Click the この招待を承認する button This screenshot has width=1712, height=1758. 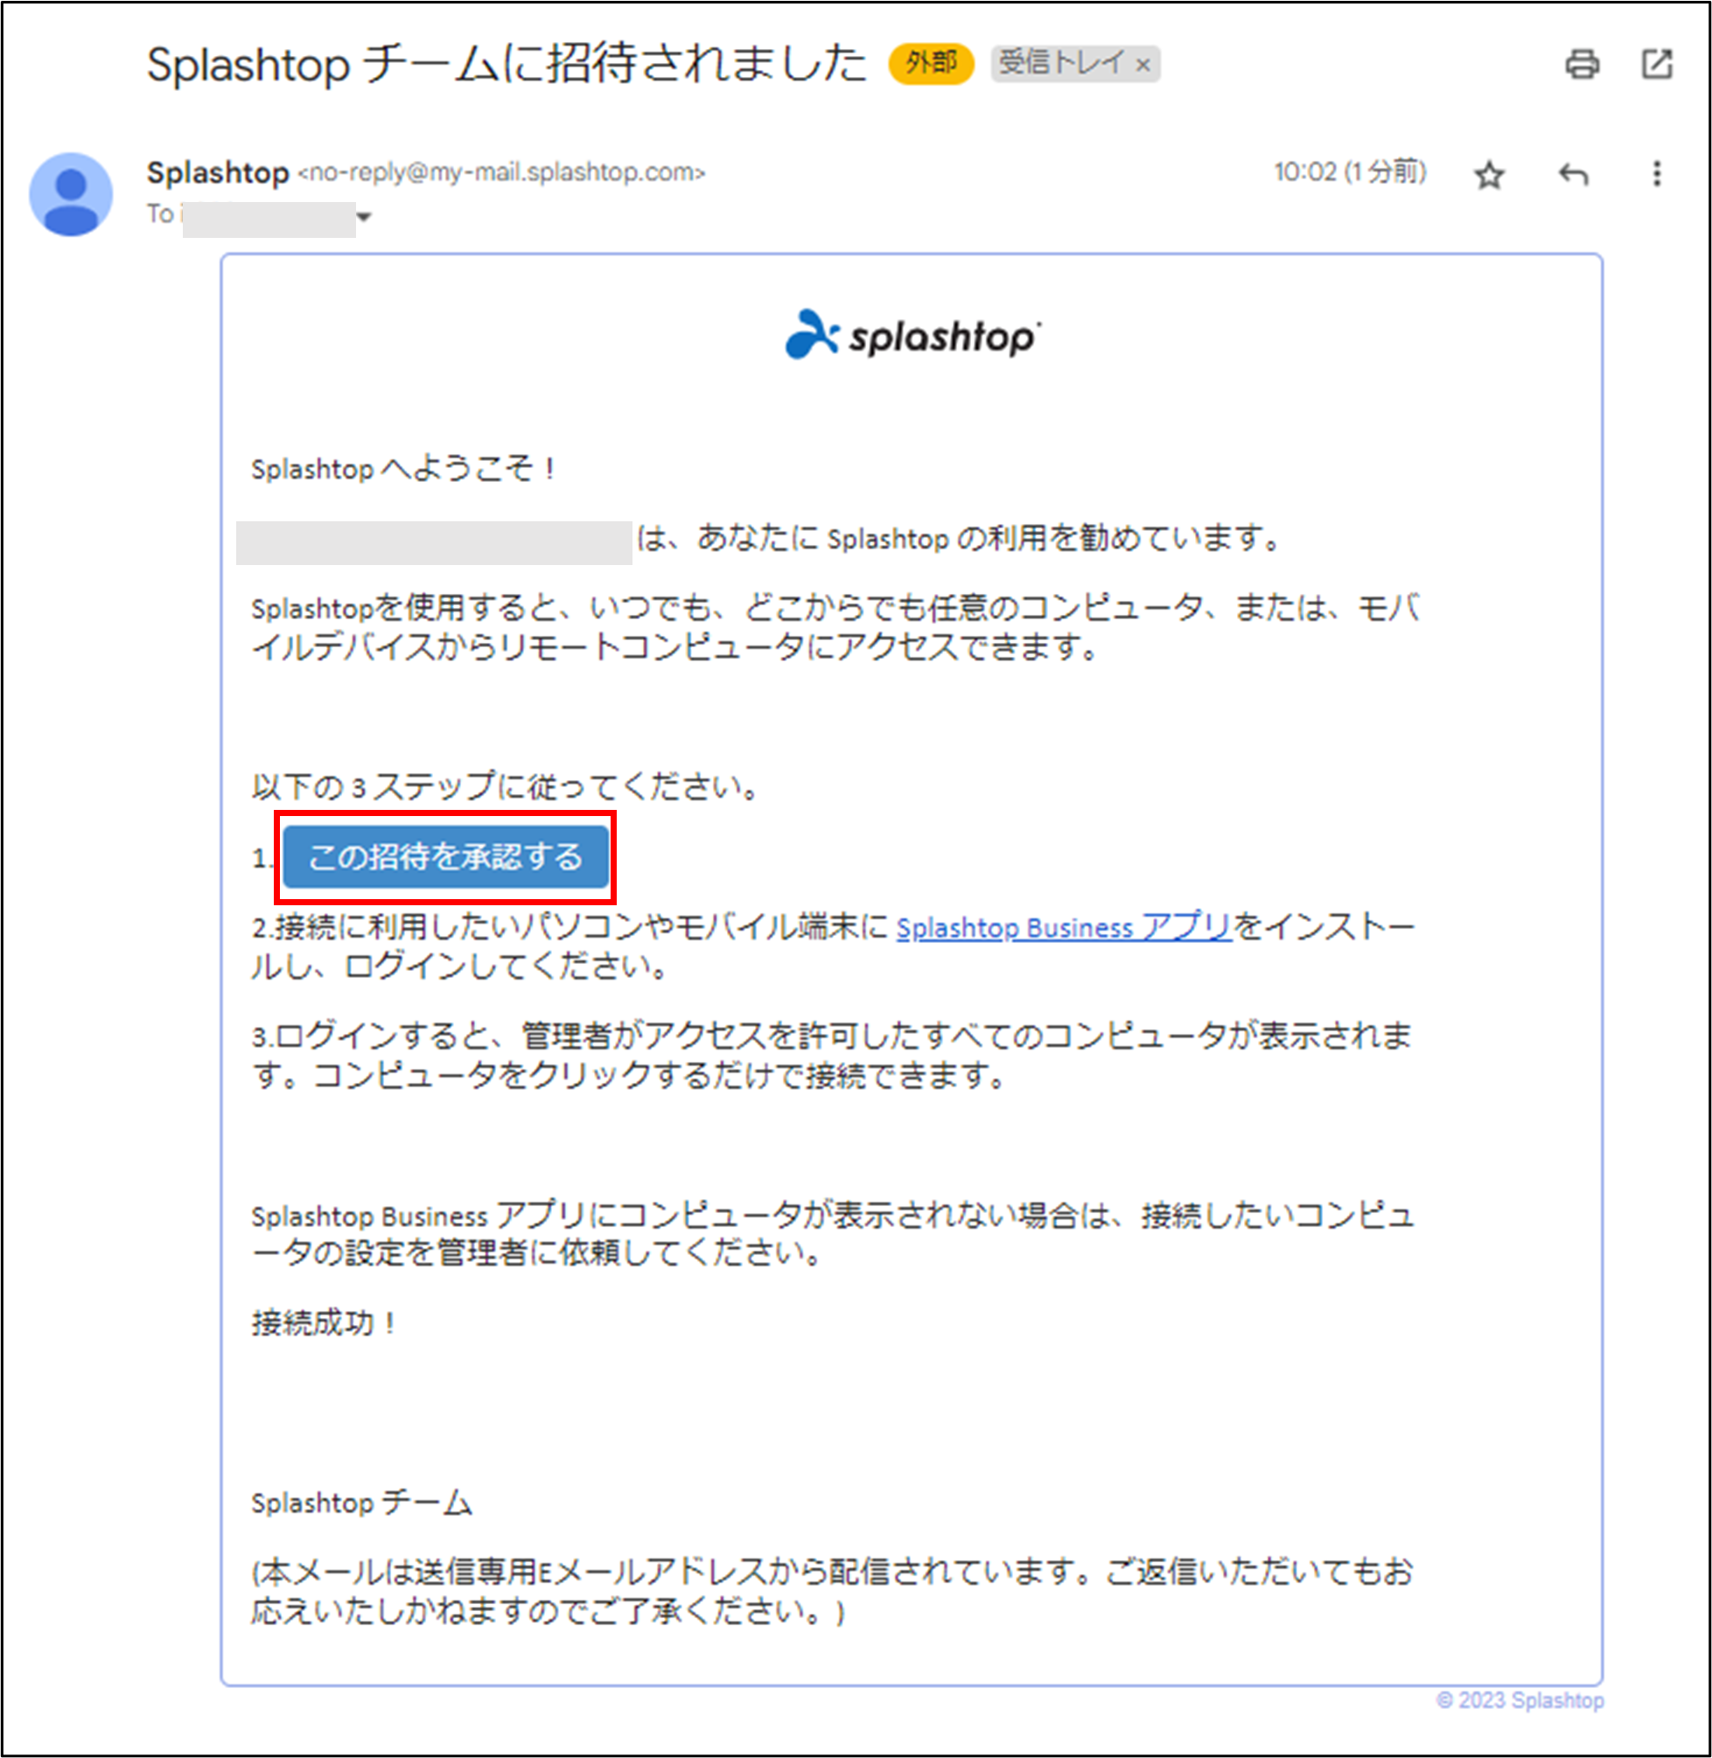(447, 857)
